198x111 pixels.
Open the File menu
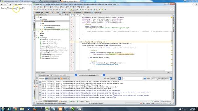35,7
